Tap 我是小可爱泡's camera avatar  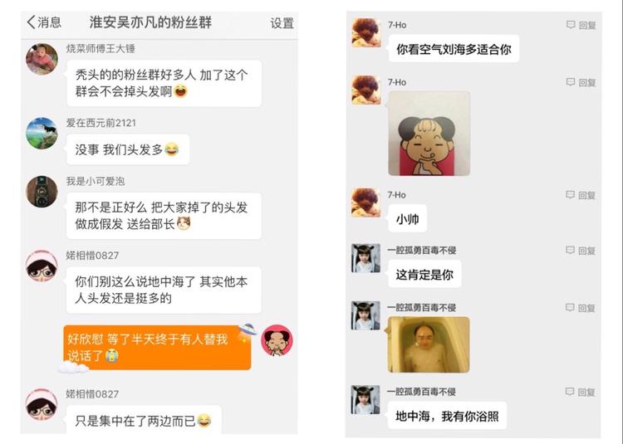pyautogui.click(x=42, y=192)
